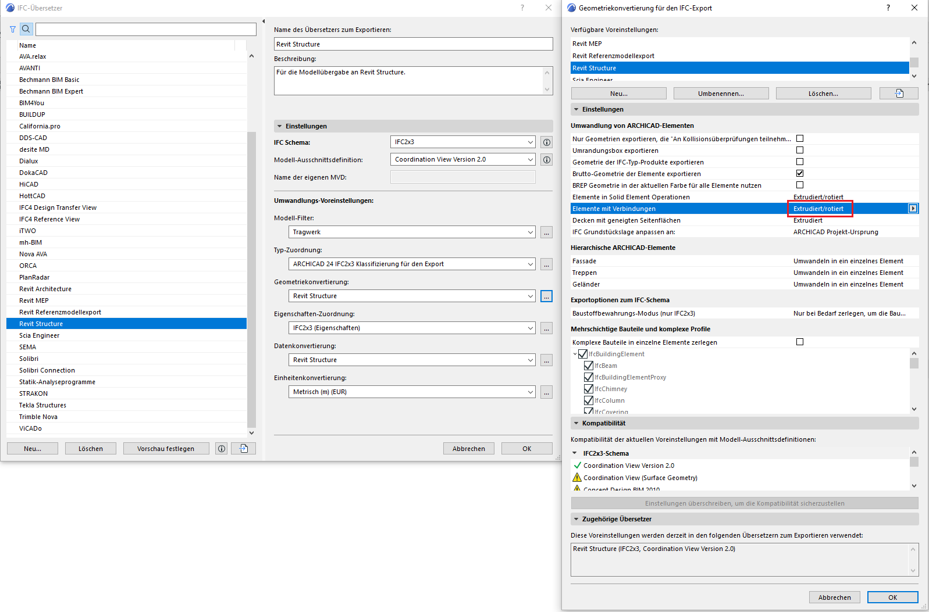Click the translator name input field
This screenshot has height=612, width=929.
[413, 44]
